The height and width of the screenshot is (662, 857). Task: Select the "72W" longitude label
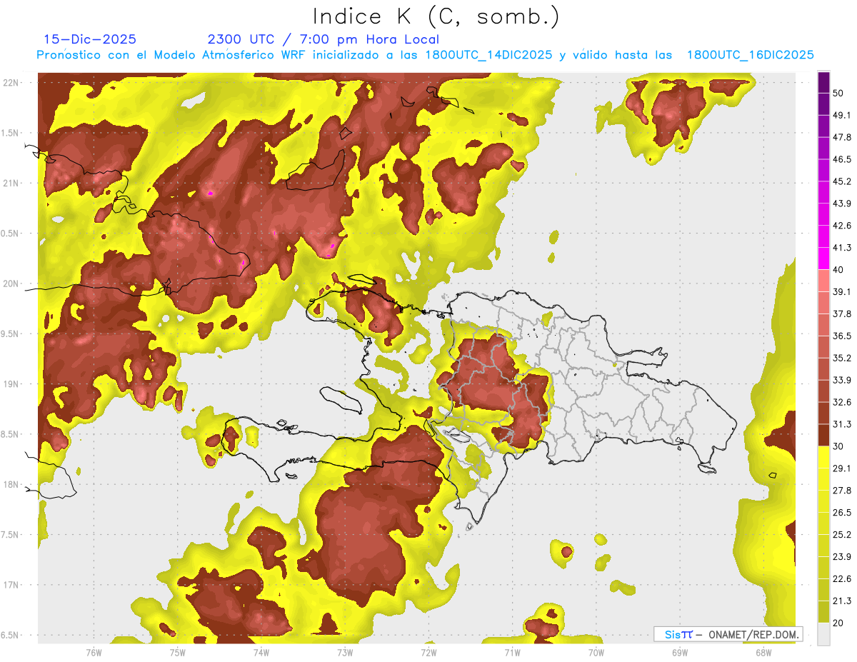(x=428, y=653)
